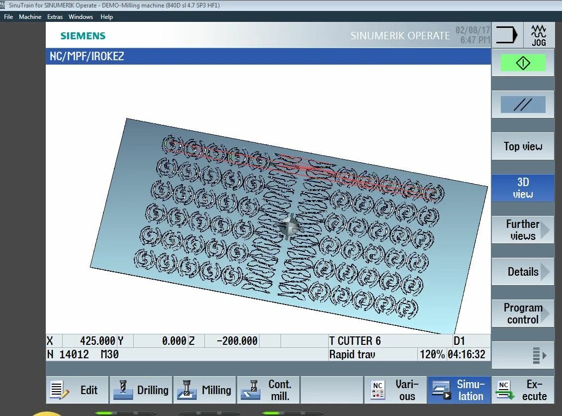Click the N 14012 M30 block display
The height and width of the screenshot is (416, 562).
(83, 354)
